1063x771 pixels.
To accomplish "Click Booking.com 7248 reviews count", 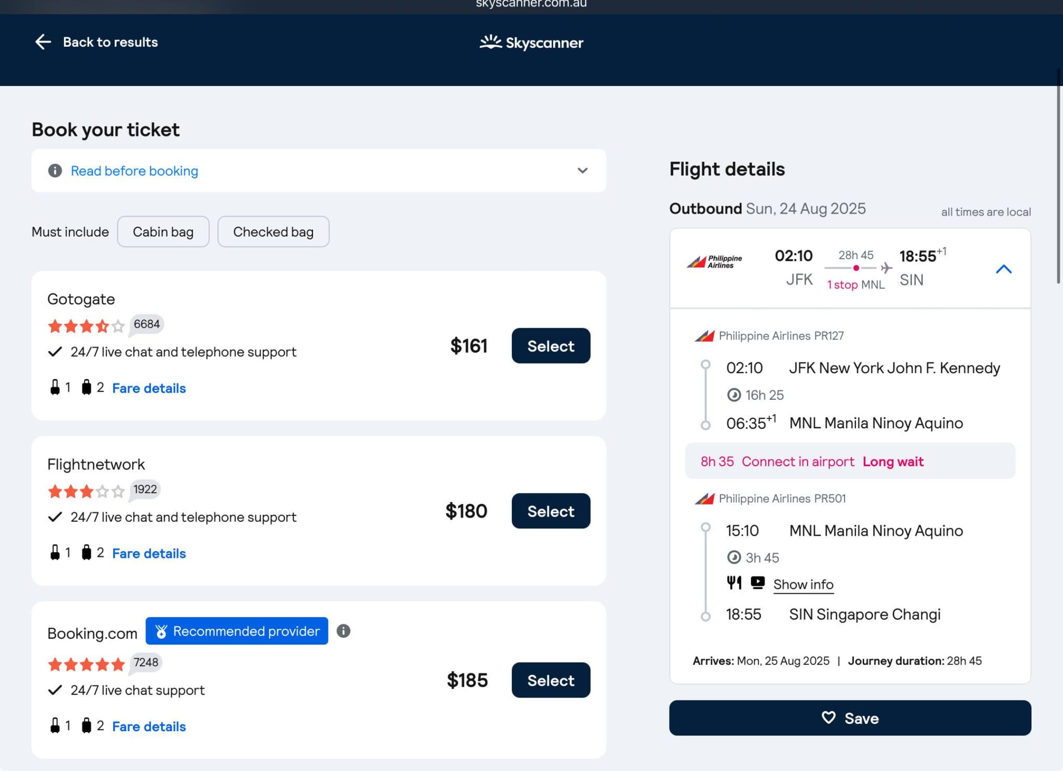I will (146, 662).
